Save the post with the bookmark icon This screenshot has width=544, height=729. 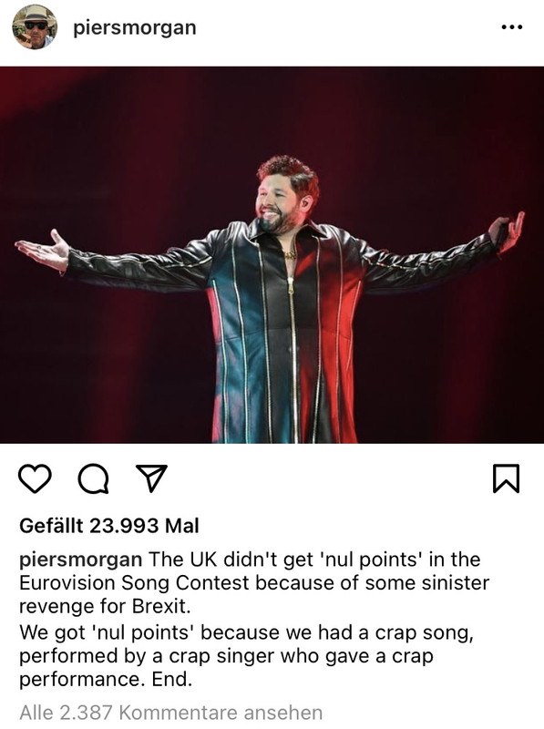click(x=506, y=477)
